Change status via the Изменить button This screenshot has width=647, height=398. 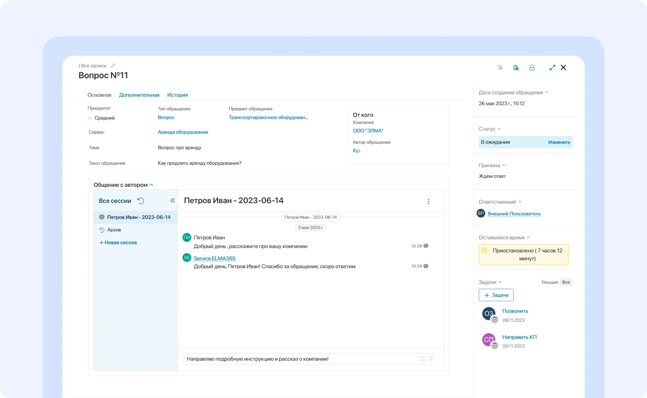pyautogui.click(x=559, y=142)
